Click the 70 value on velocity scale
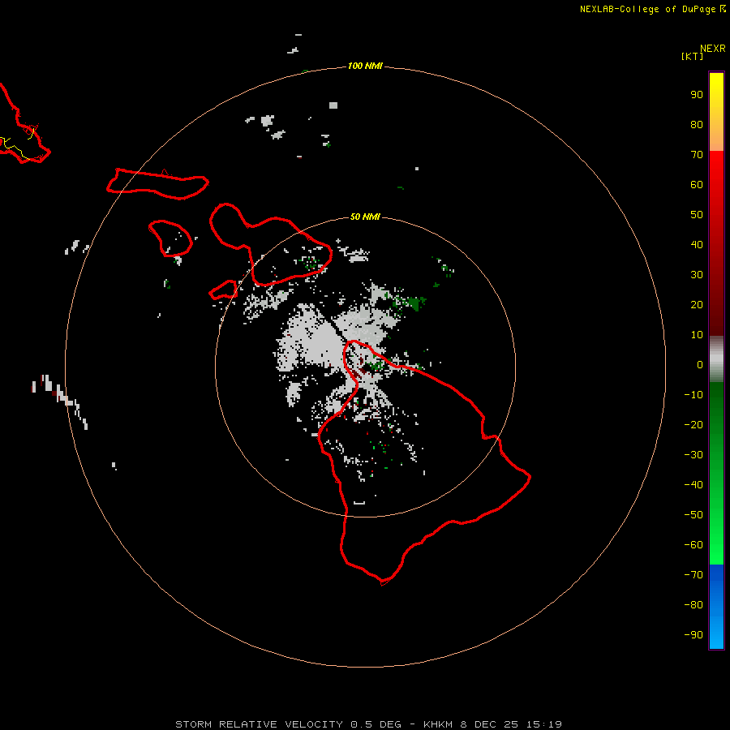Screen dimensions: 730x730 (x=697, y=155)
